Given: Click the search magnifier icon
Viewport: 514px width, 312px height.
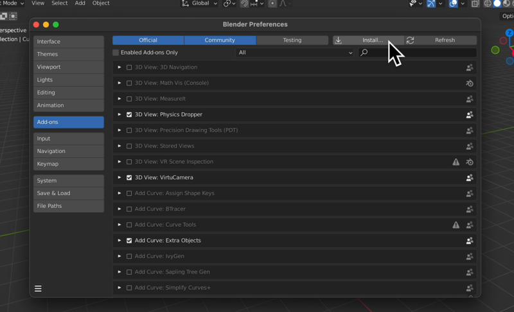Looking at the screenshot, I should pos(364,53).
